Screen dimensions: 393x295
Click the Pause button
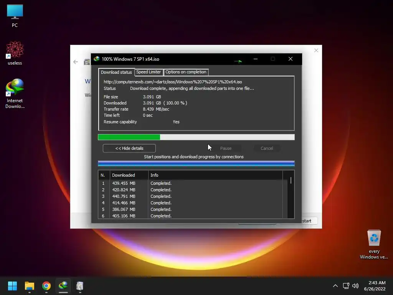click(x=226, y=148)
